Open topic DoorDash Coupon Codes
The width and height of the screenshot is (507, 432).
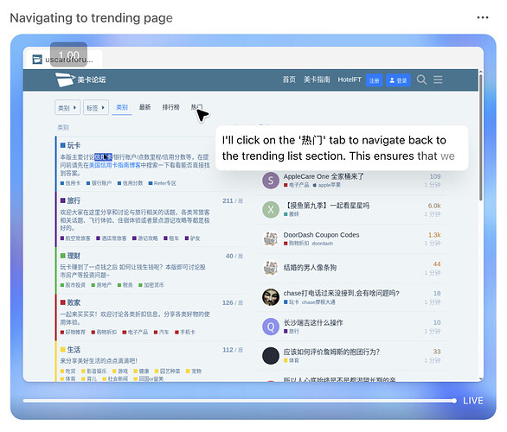[321, 235]
